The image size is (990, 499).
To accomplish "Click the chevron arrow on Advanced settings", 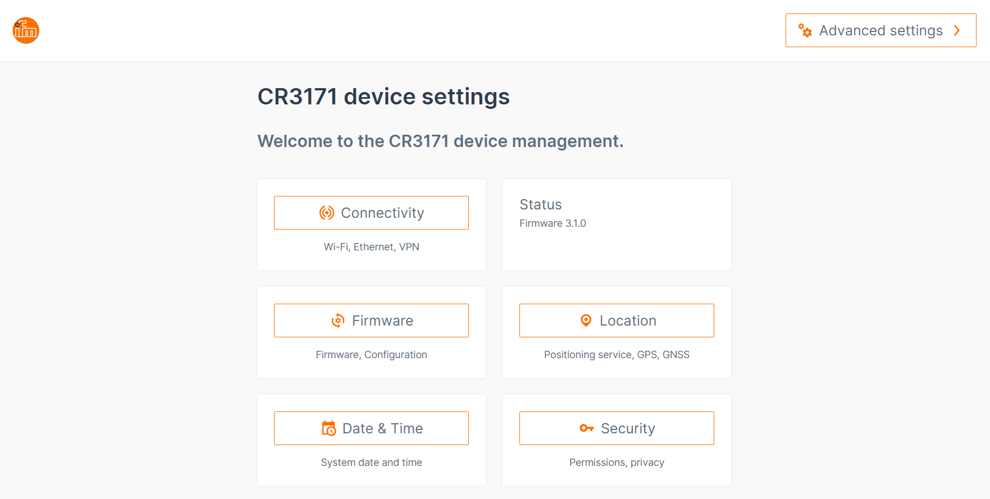I will point(957,30).
